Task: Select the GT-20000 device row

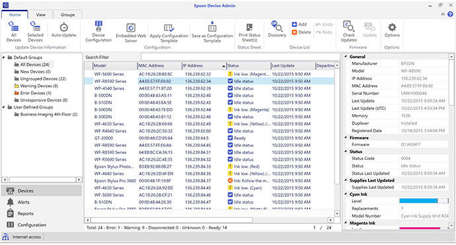Action: (x=209, y=138)
